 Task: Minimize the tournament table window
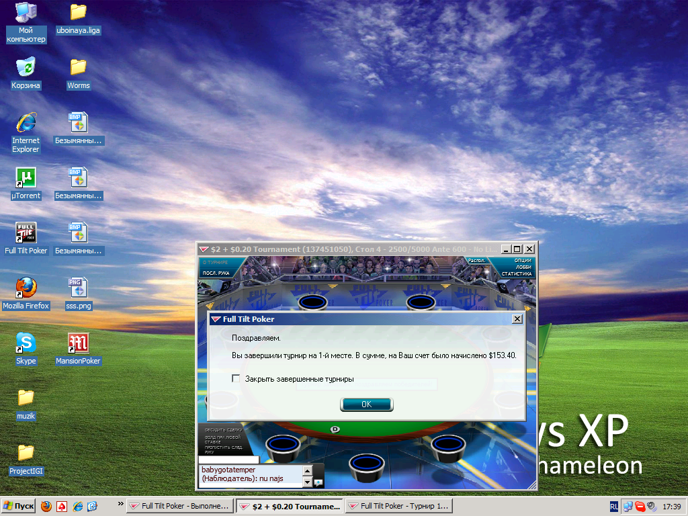tap(506, 249)
